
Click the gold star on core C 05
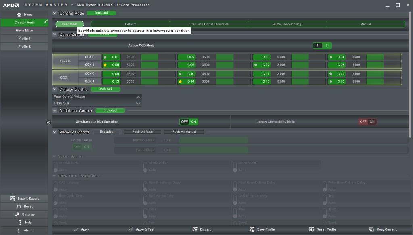[x=105, y=65]
